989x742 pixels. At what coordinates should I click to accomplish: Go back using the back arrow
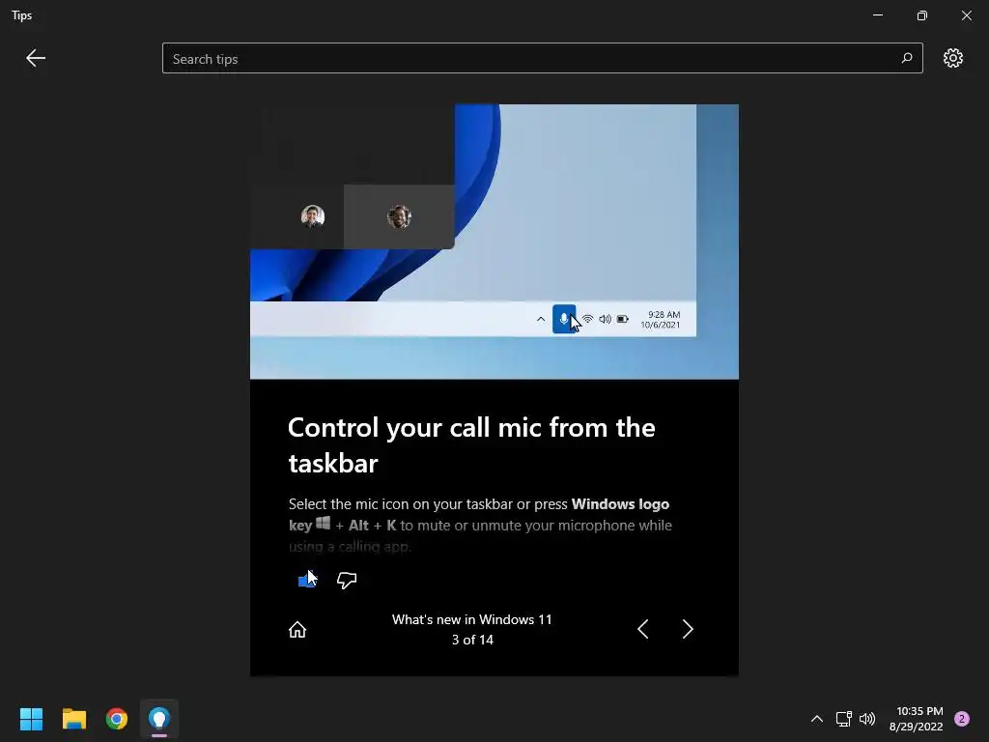36,58
